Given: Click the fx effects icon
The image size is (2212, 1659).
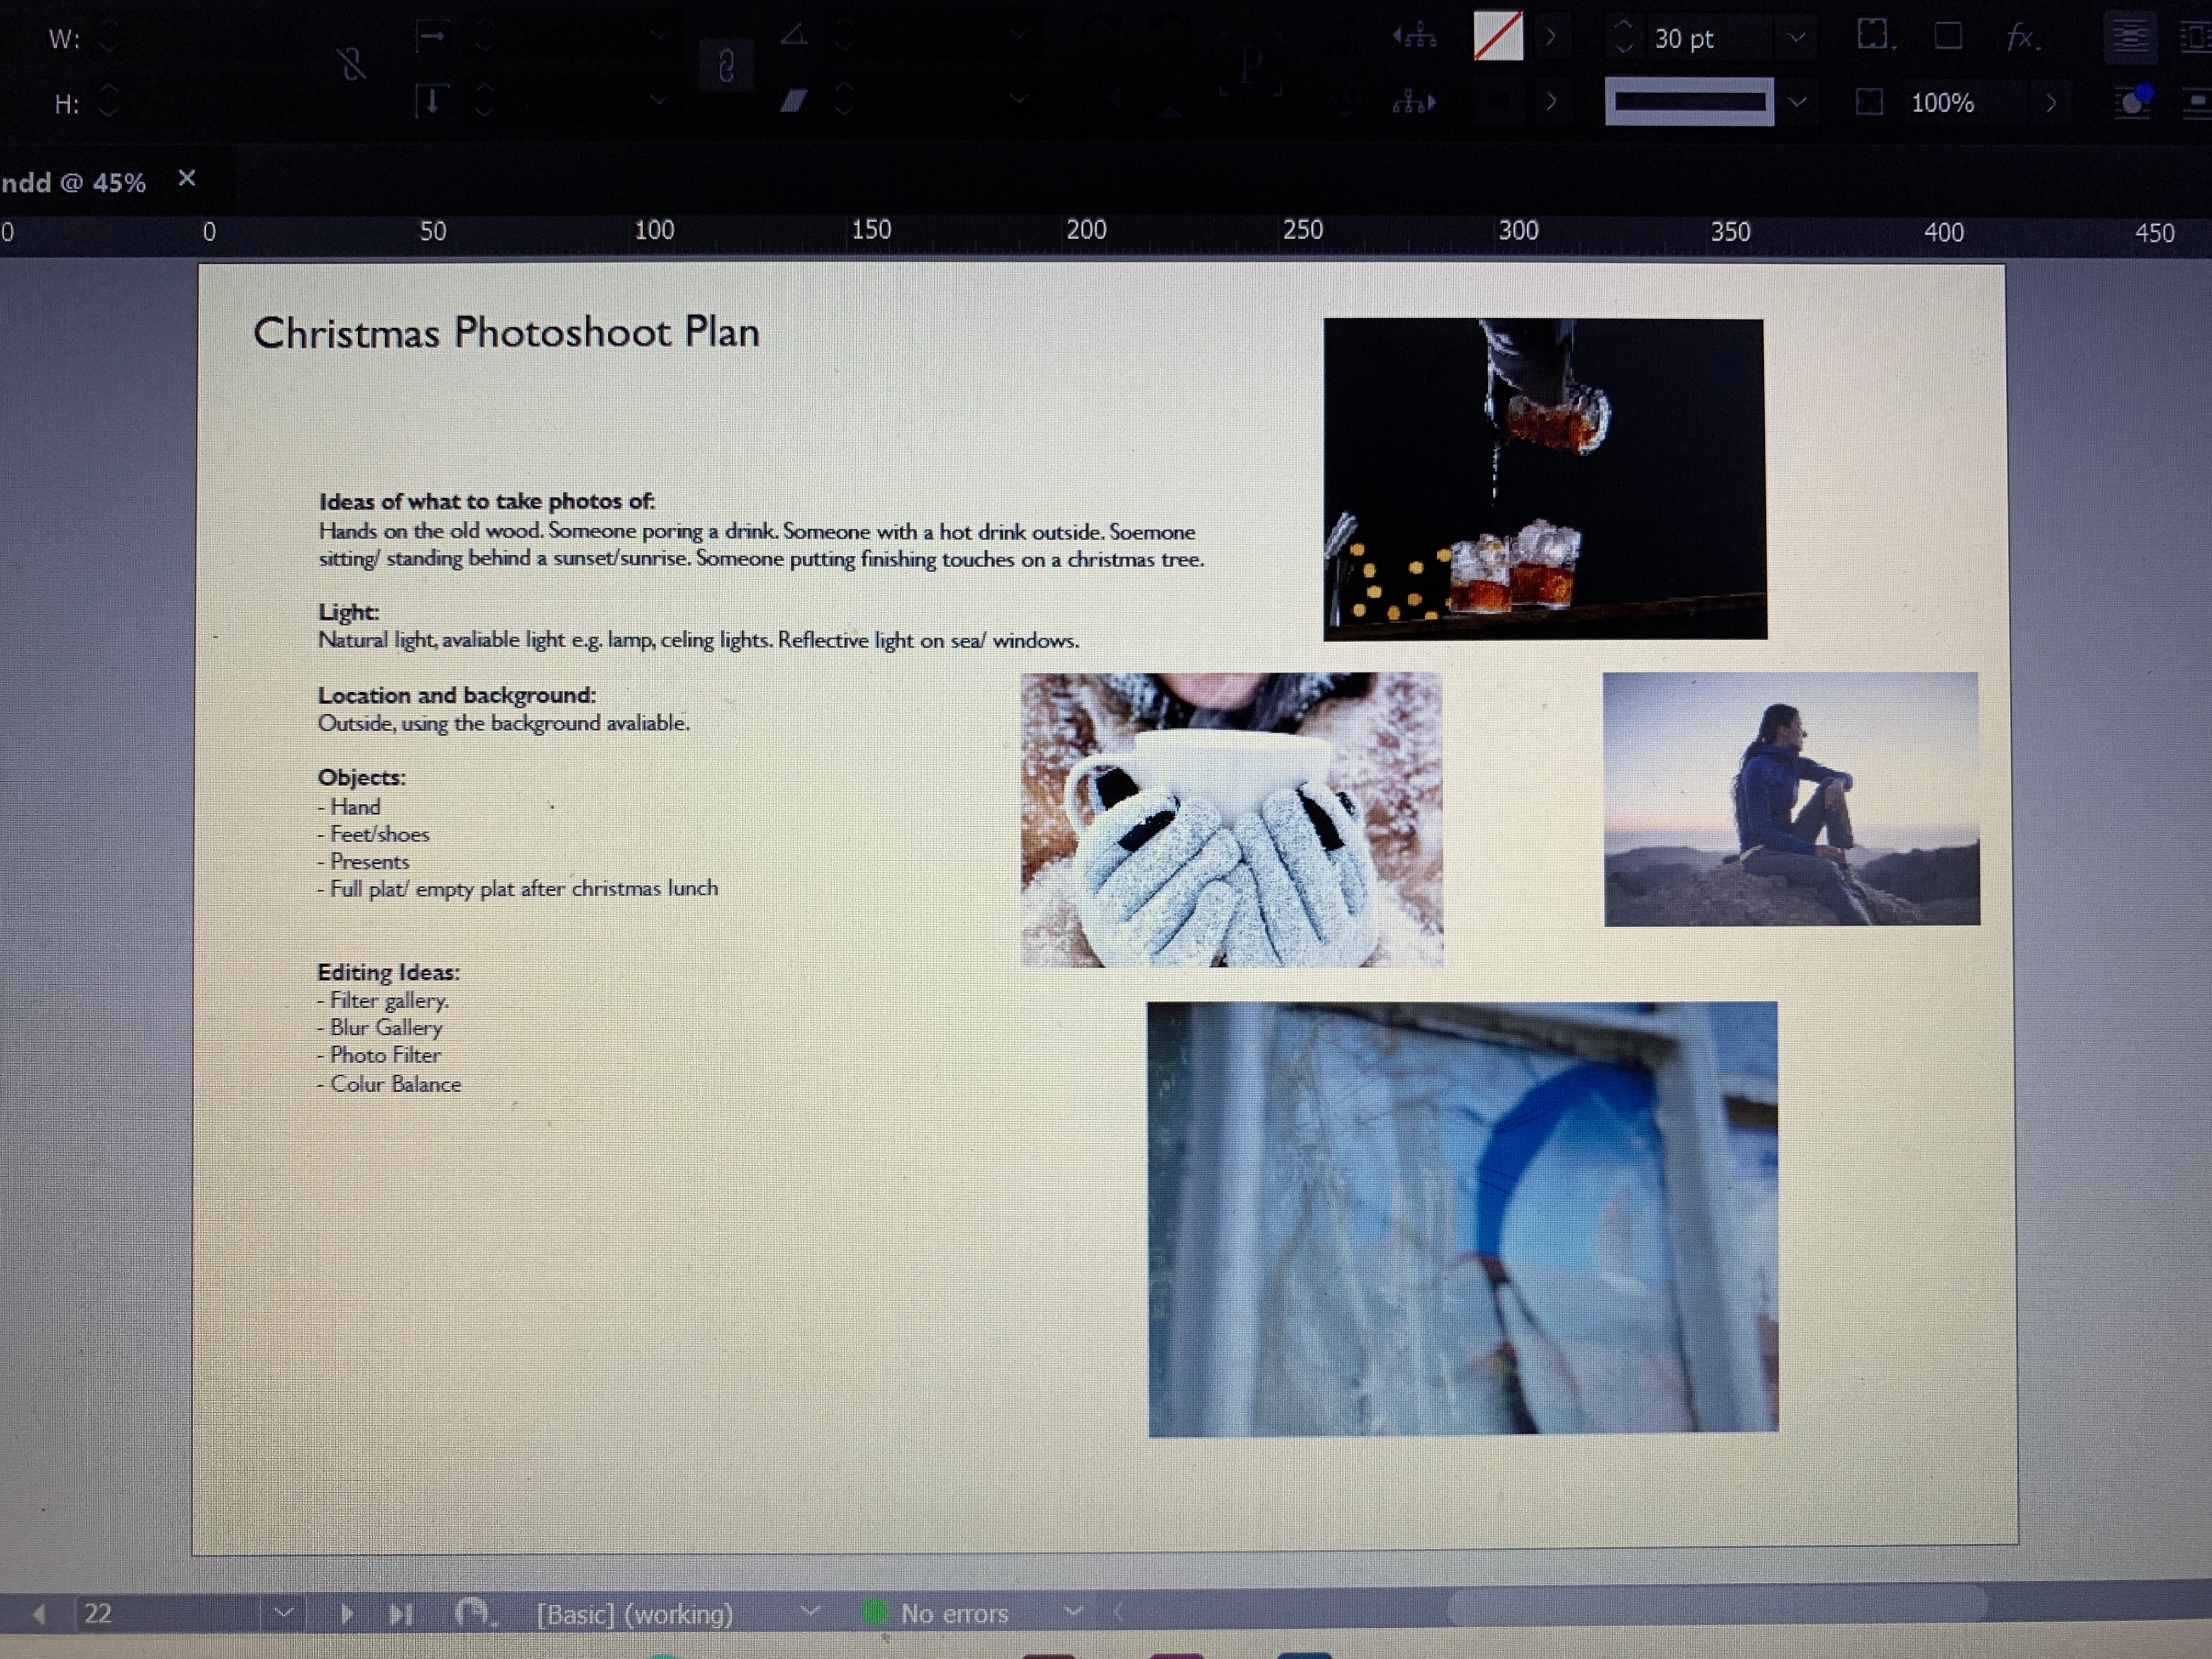Looking at the screenshot, I should [x=2021, y=38].
